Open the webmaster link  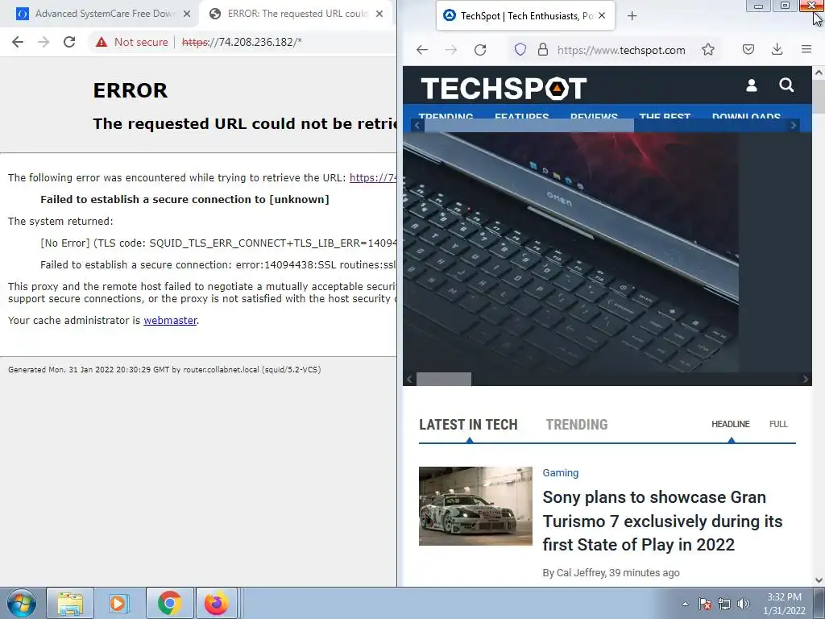click(x=170, y=321)
